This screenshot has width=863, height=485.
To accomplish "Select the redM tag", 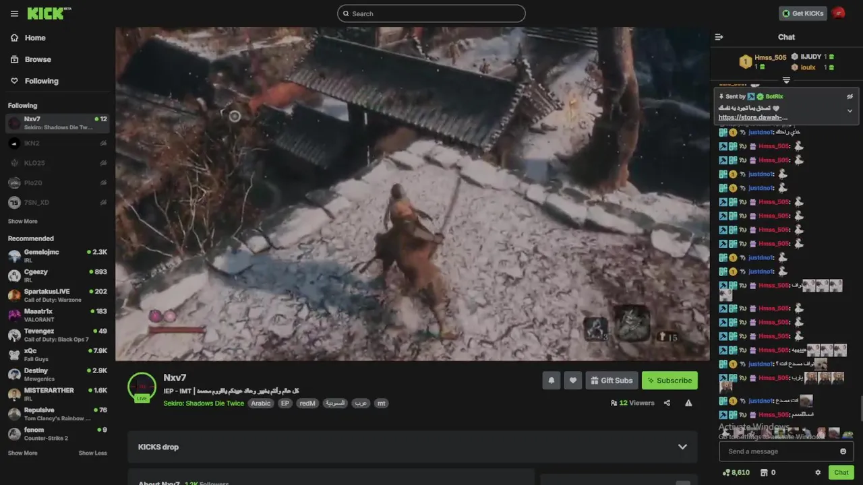I will [x=307, y=403].
